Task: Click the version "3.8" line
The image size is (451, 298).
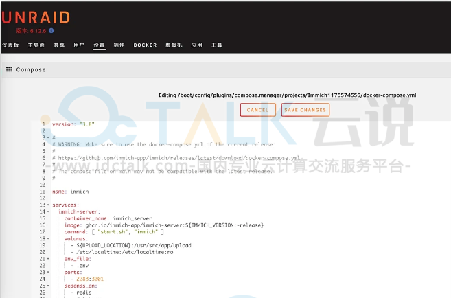Action: point(73,124)
